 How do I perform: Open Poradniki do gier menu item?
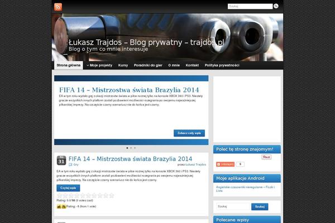point(148,65)
